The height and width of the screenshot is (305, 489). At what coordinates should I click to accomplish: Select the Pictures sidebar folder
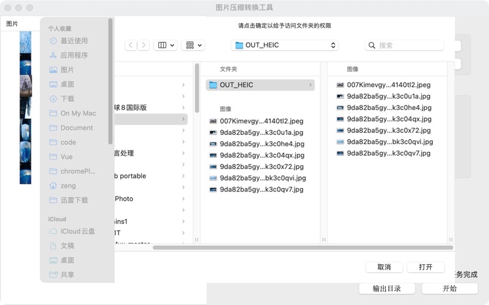tap(67, 70)
